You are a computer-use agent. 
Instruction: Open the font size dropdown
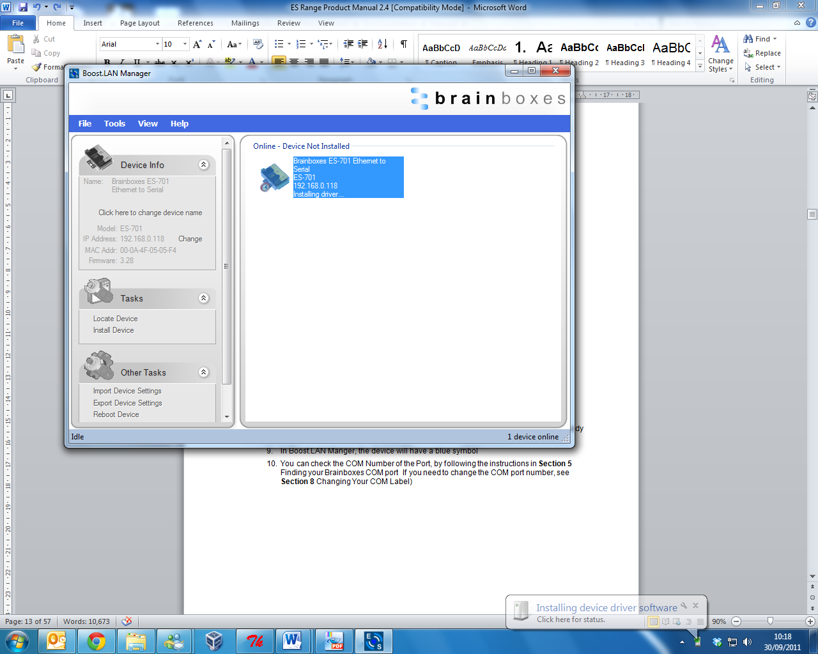pyautogui.click(x=185, y=44)
